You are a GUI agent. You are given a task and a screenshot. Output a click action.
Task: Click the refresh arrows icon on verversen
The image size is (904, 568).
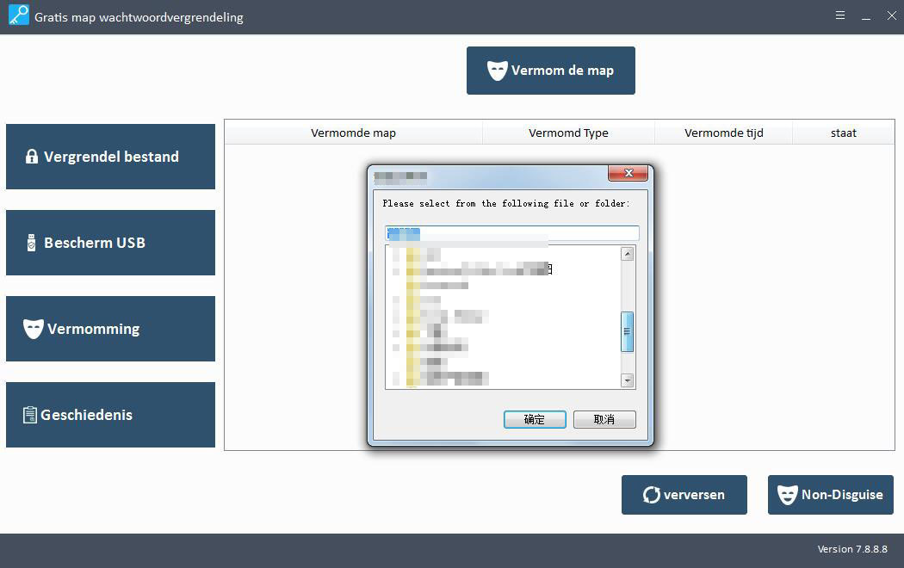click(x=652, y=495)
